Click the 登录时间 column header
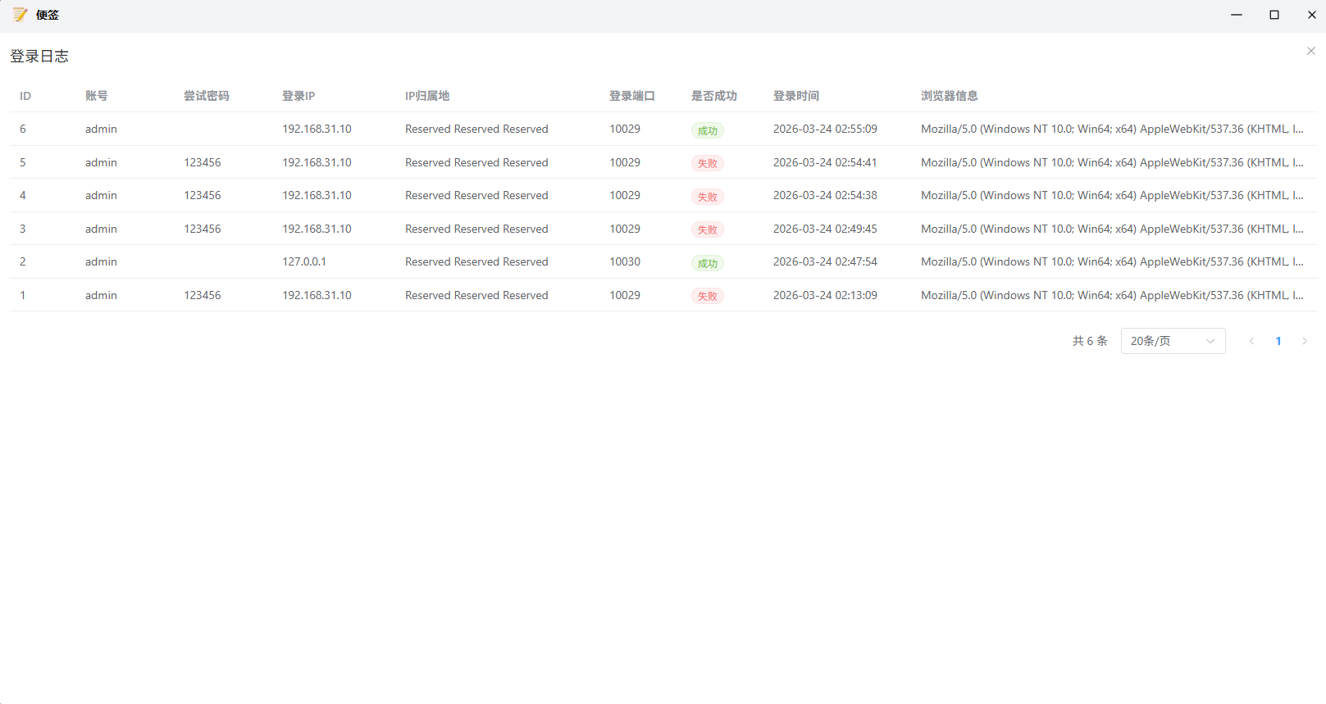The image size is (1326, 704). tap(796, 96)
